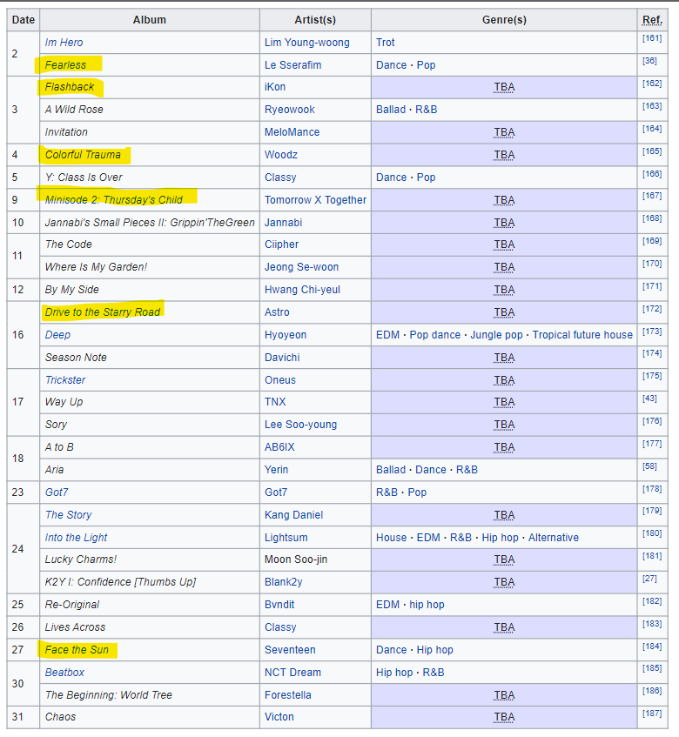Click the AB6IX artist link
Screen dimensions: 679x737
(279, 447)
